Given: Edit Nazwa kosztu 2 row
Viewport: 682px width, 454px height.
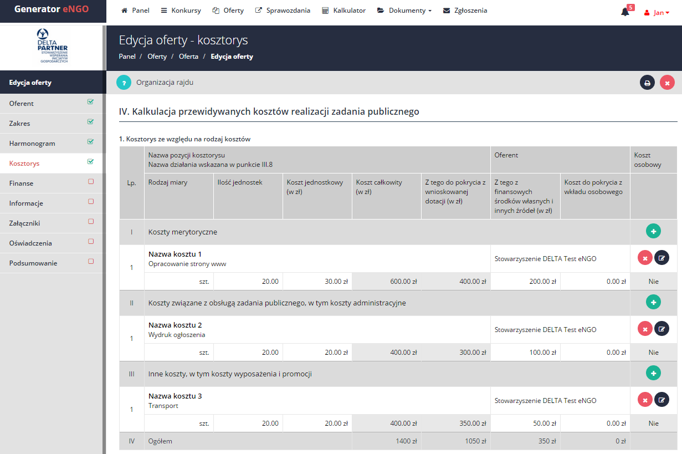Looking at the screenshot, I should 662,329.
